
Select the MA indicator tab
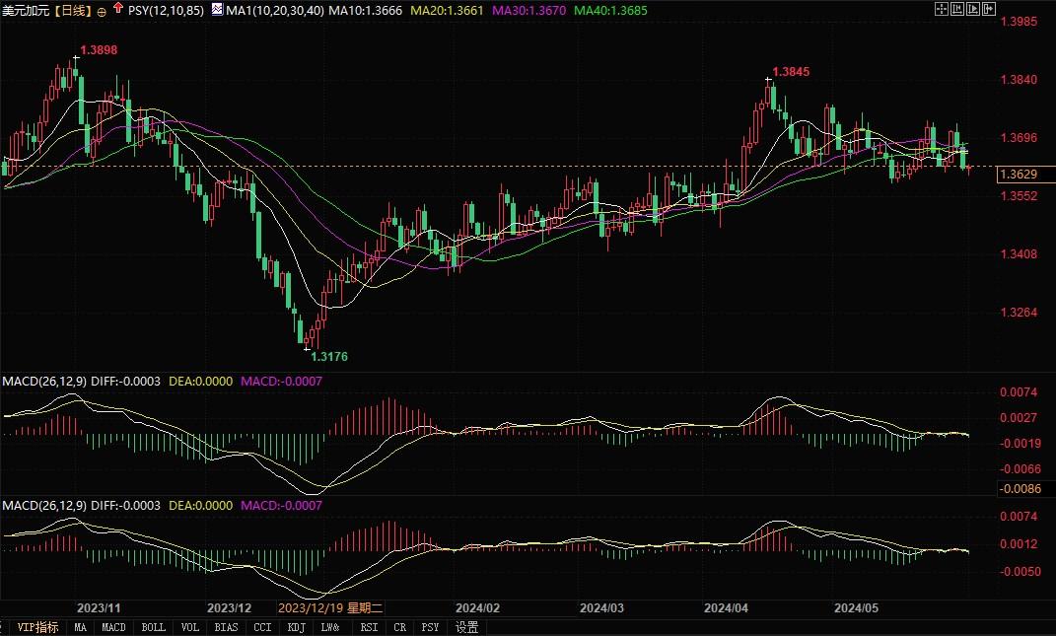(x=80, y=627)
